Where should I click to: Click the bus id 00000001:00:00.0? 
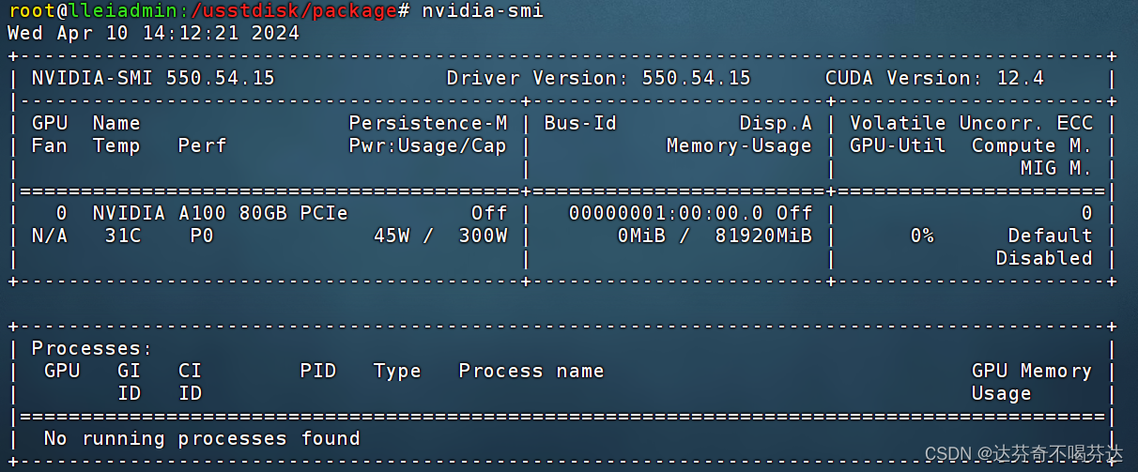(666, 213)
